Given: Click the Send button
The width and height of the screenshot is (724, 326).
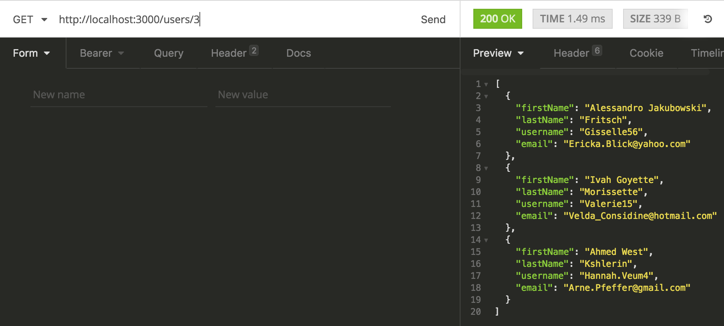Looking at the screenshot, I should 433,20.
